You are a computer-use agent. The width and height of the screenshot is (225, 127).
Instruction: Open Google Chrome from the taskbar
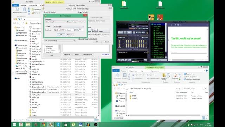44,125
